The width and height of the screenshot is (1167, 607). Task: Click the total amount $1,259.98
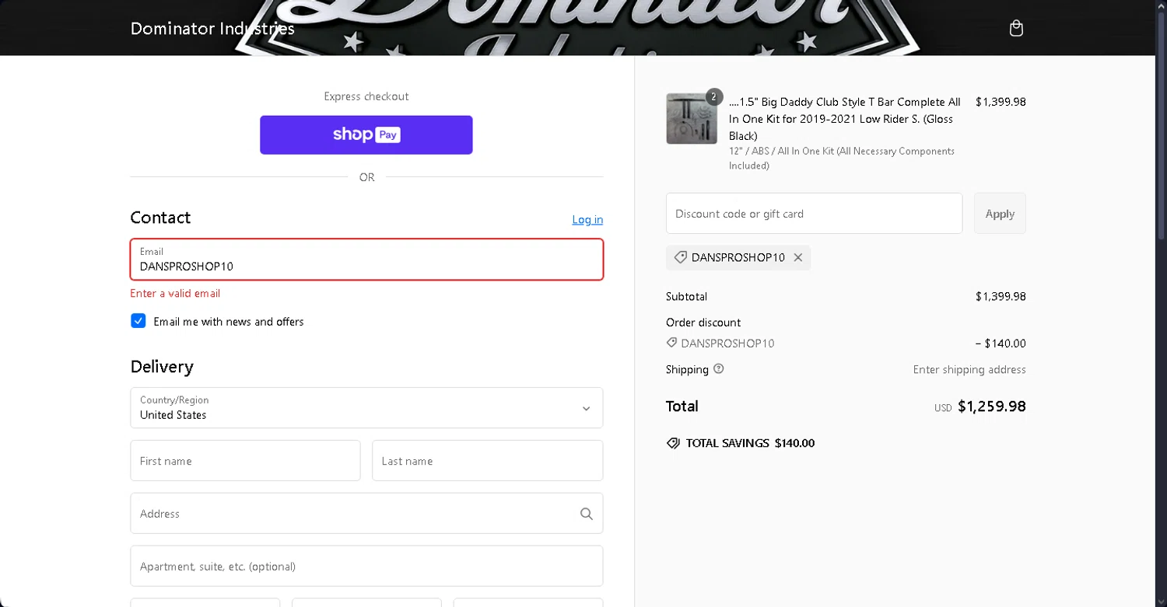pyautogui.click(x=992, y=406)
